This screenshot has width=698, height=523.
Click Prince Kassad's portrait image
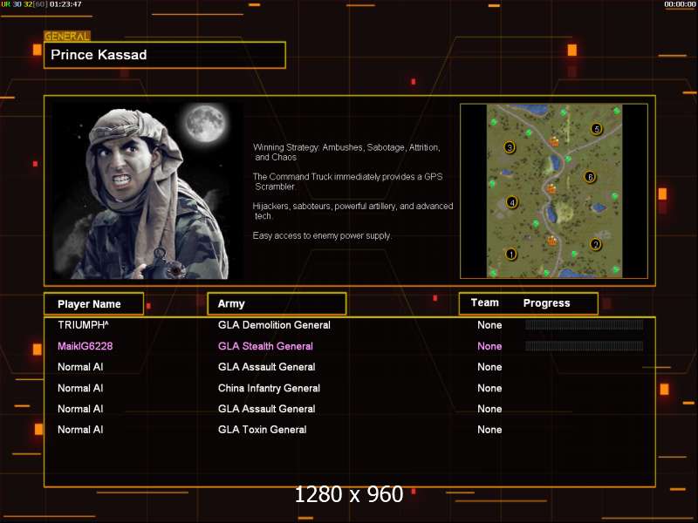[147, 191]
